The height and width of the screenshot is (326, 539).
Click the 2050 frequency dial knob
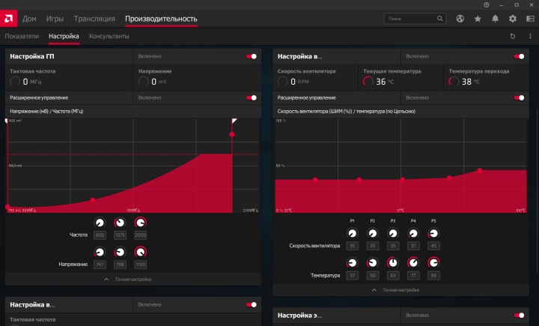[140, 223]
